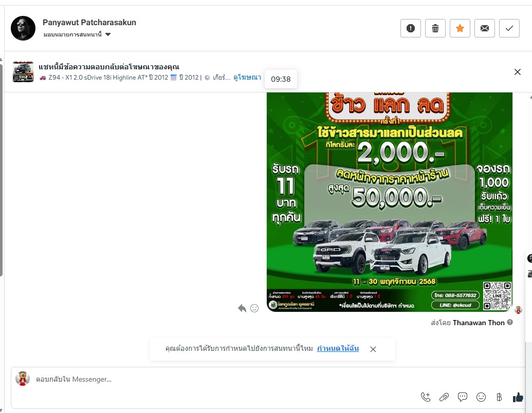Click the 09:38 timestamp label
Image resolution: width=532 pixels, height=413 pixels.
click(x=281, y=79)
